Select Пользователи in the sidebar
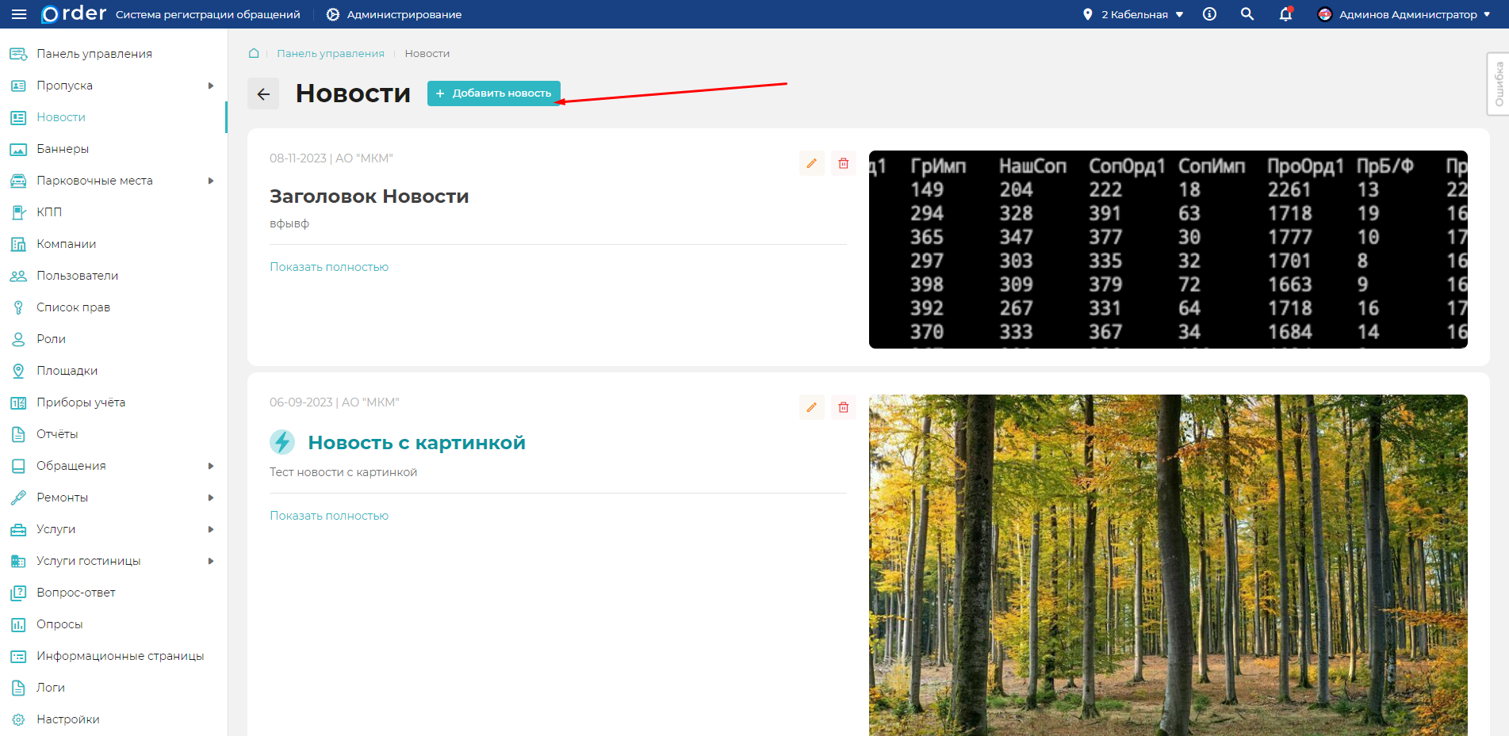Screen dimensions: 1509x736 coord(77,276)
